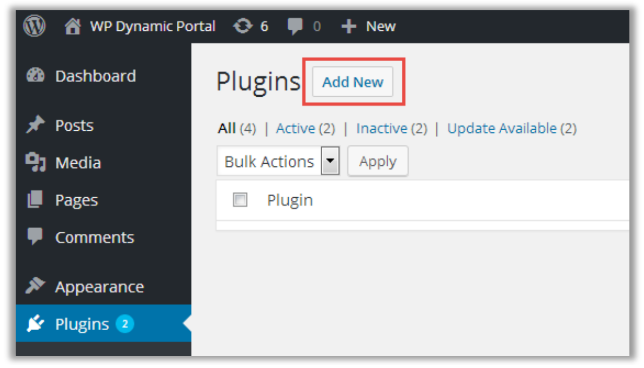644x368 pixels.
Task: Click the plus icon next to New
Action: point(348,26)
